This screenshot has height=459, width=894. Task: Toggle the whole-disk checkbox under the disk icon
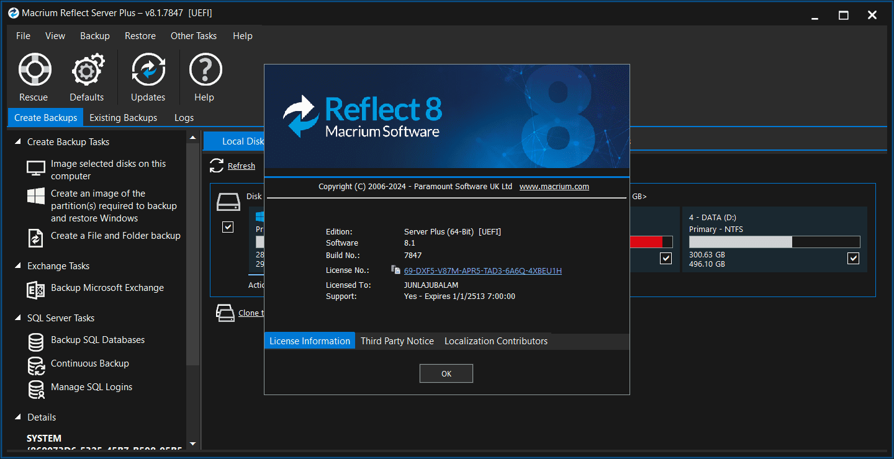pos(228,227)
